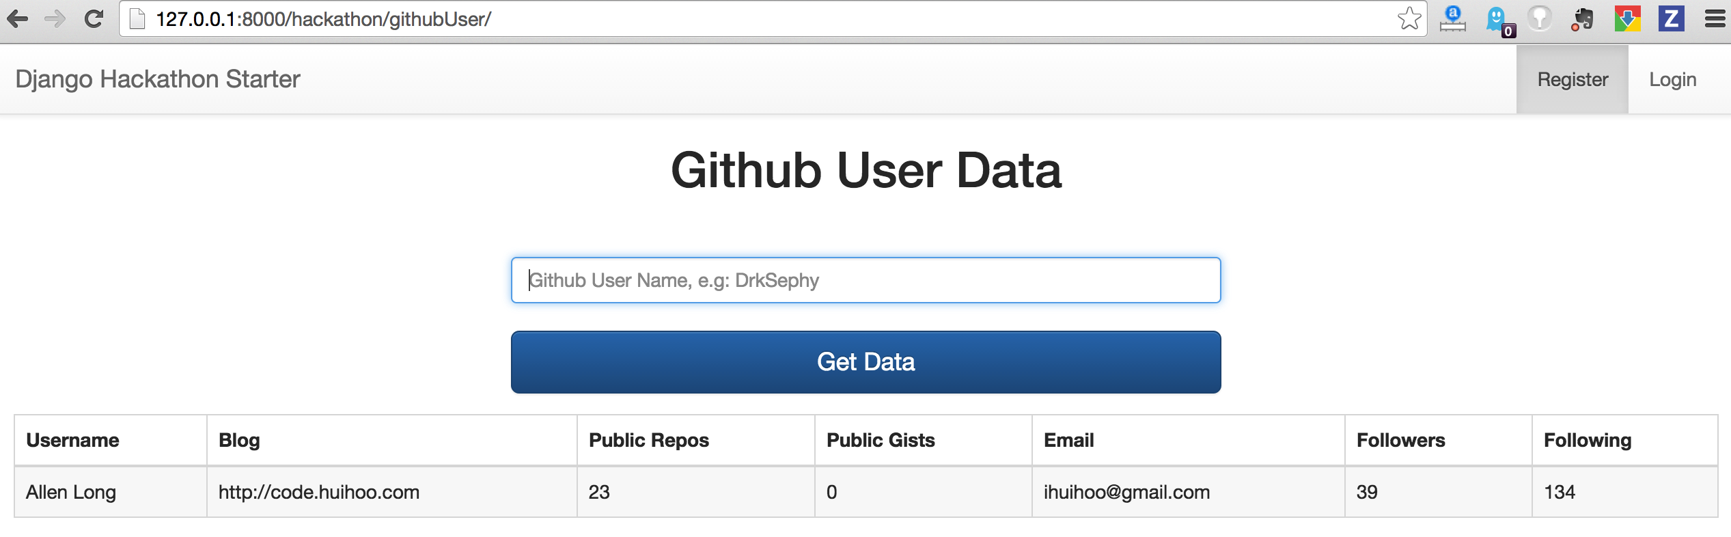Open the Evernote Web Clipper extension

click(x=1583, y=19)
